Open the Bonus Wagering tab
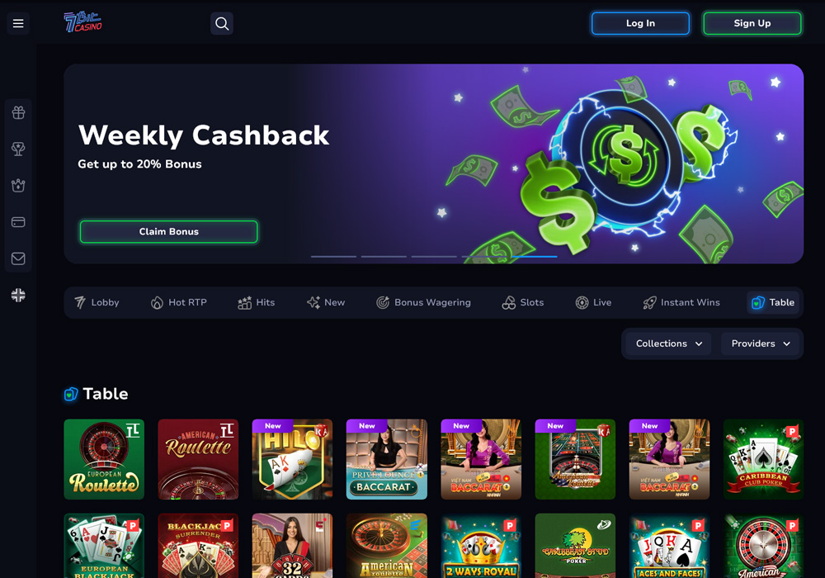The width and height of the screenshot is (825, 578). pos(423,302)
